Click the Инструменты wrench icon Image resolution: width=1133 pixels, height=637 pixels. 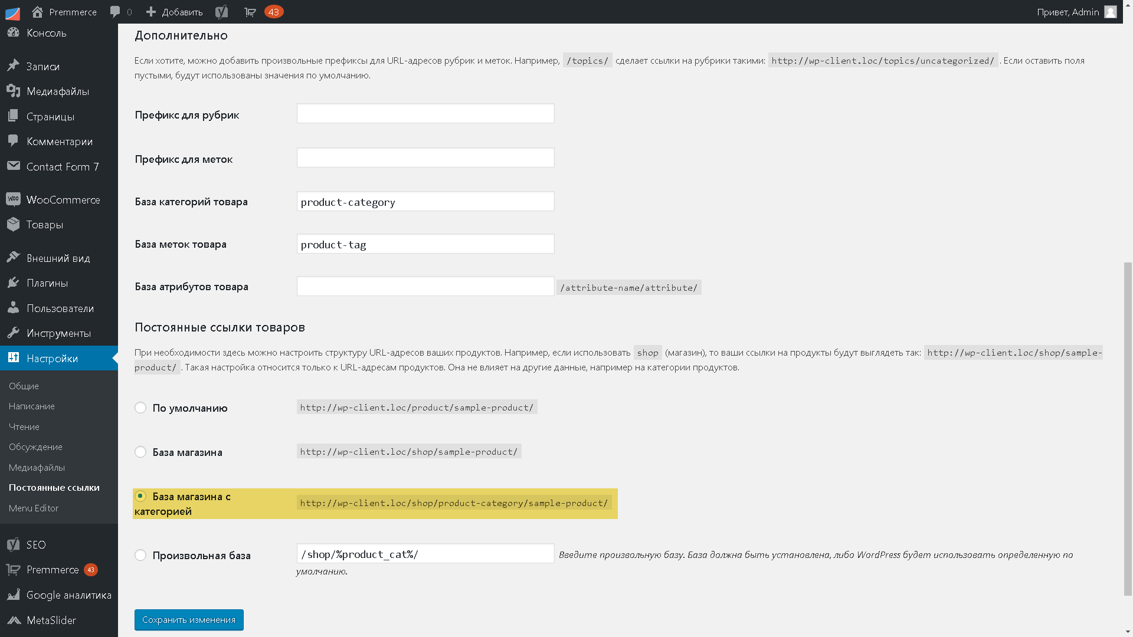pyautogui.click(x=13, y=333)
